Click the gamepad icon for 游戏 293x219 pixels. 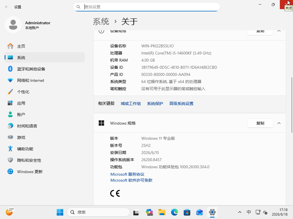tap(10, 137)
